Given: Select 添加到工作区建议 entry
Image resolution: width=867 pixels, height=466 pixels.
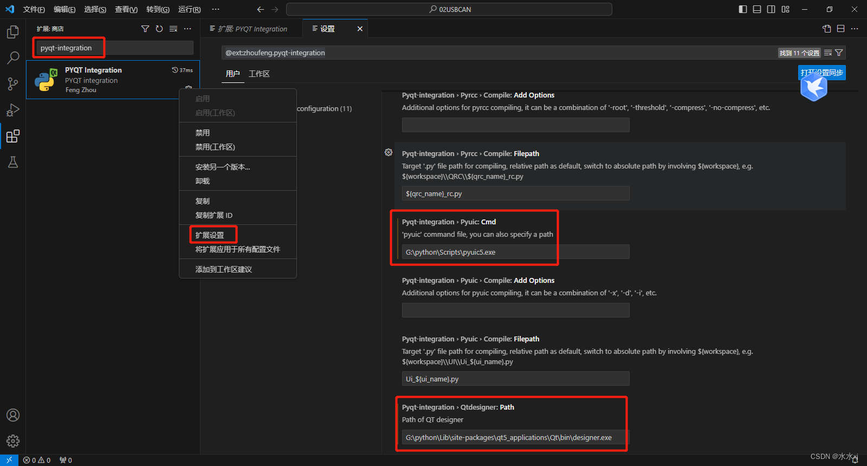Looking at the screenshot, I should pyautogui.click(x=238, y=269).
